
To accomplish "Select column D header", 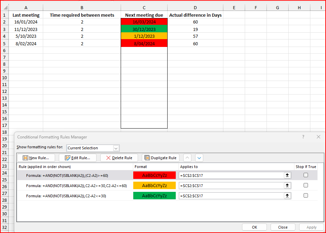I will click(195, 8).
